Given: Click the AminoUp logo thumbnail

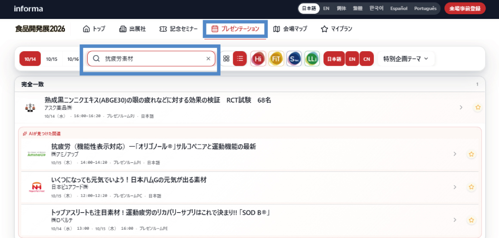Looking at the screenshot, I should click(37, 154).
